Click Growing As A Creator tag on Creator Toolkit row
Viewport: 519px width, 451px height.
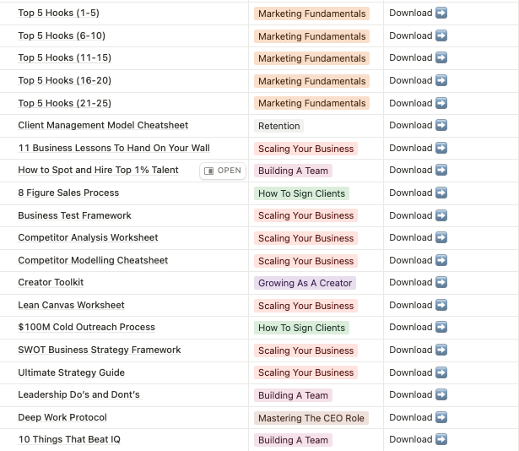[305, 283]
